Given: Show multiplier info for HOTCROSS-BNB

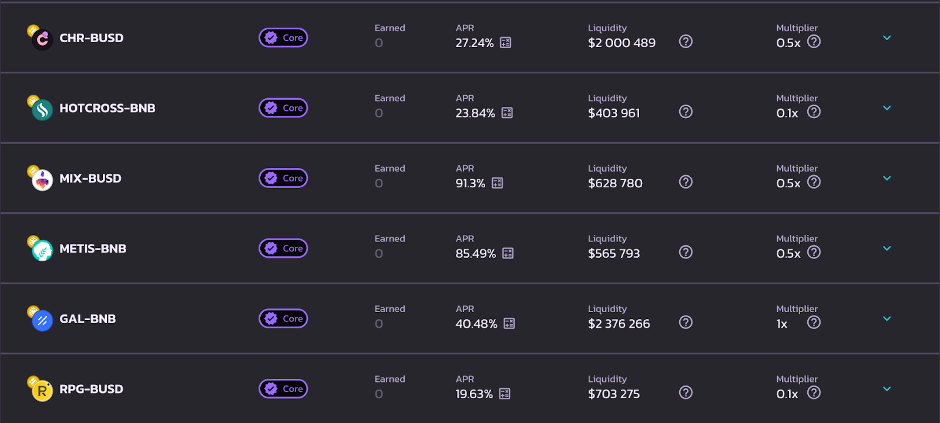Looking at the screenshot, I should (x=814, y=112).
